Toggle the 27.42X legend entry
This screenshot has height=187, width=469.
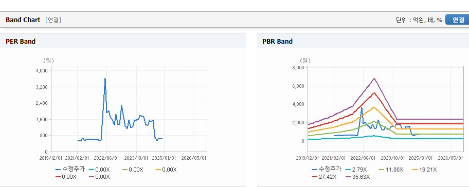click(324, 177)
